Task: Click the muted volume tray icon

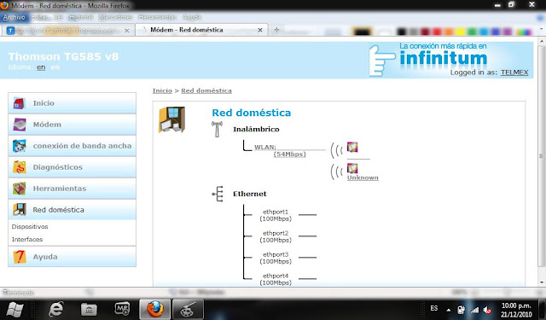Action: [487, 310]
